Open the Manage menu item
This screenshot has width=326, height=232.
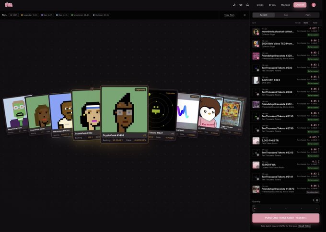pyautogui.click(x=285, y=5)
